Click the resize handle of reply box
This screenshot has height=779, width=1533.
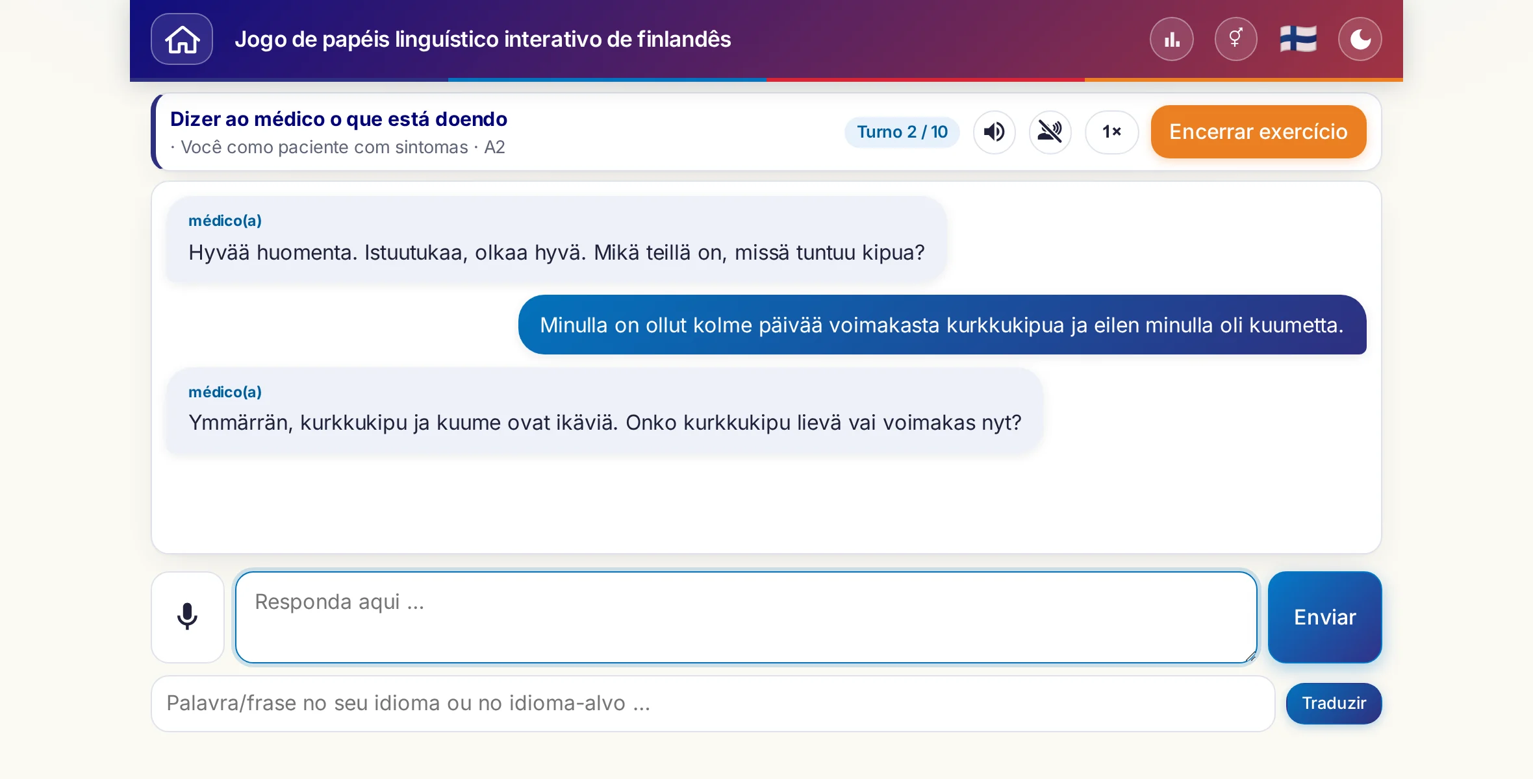[x=1250, y=656]
